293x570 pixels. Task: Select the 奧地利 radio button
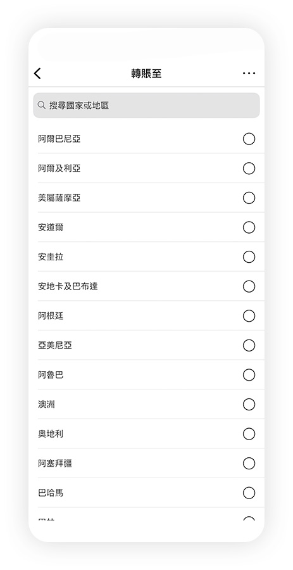249,434
